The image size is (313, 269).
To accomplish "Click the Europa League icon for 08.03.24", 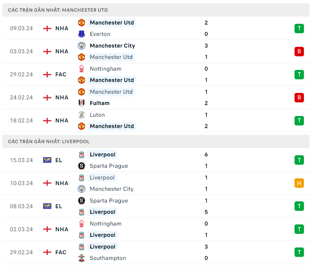I will click(x=47, y=206).
